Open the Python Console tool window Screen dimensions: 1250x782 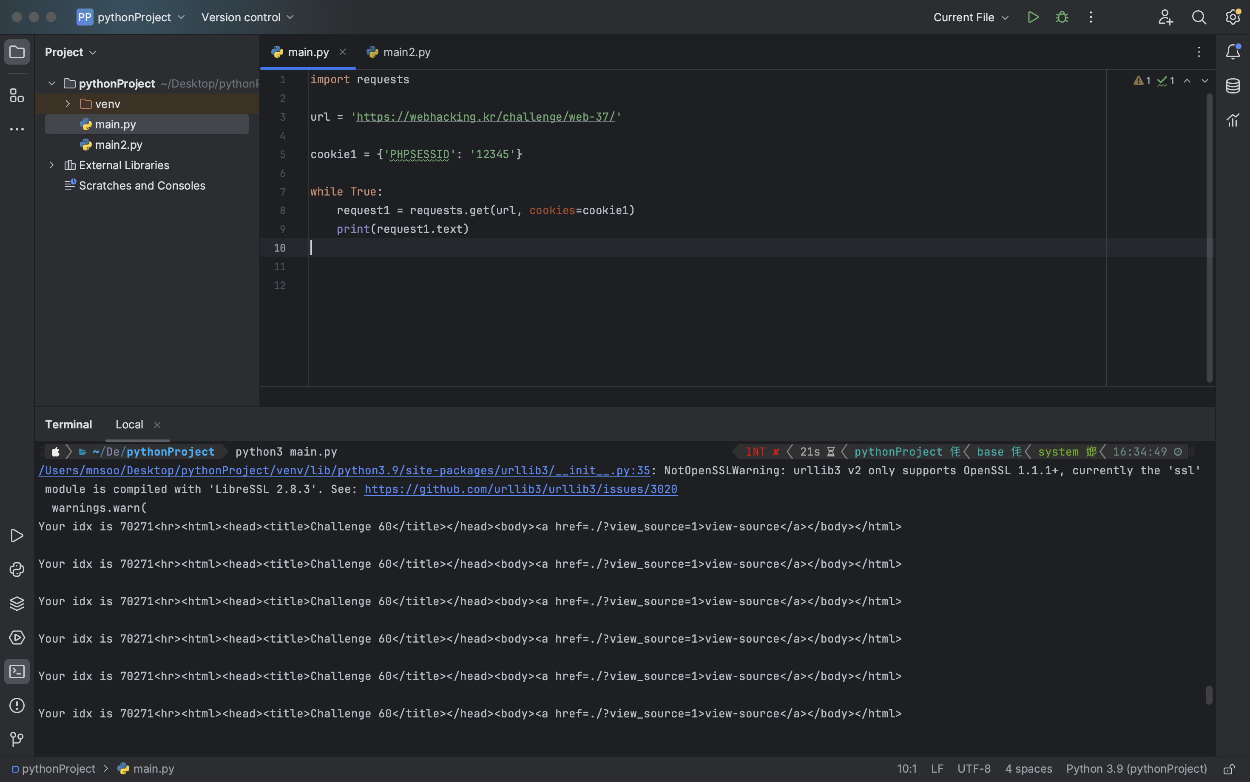pos(17,569)
